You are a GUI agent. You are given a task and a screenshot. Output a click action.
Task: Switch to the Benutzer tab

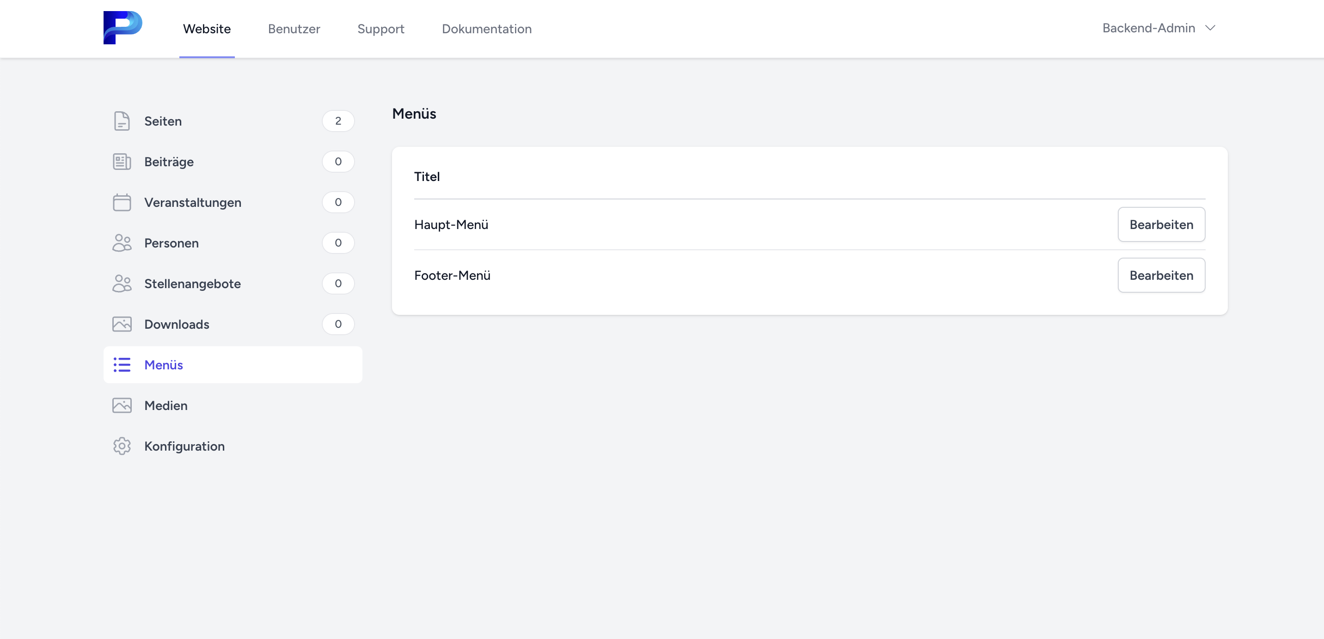tap(294, 29)
